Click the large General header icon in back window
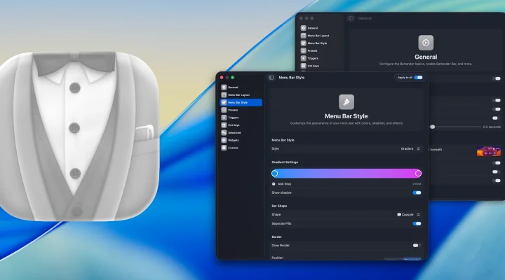The width and height of the screenshot is (505, 280). 426,43
